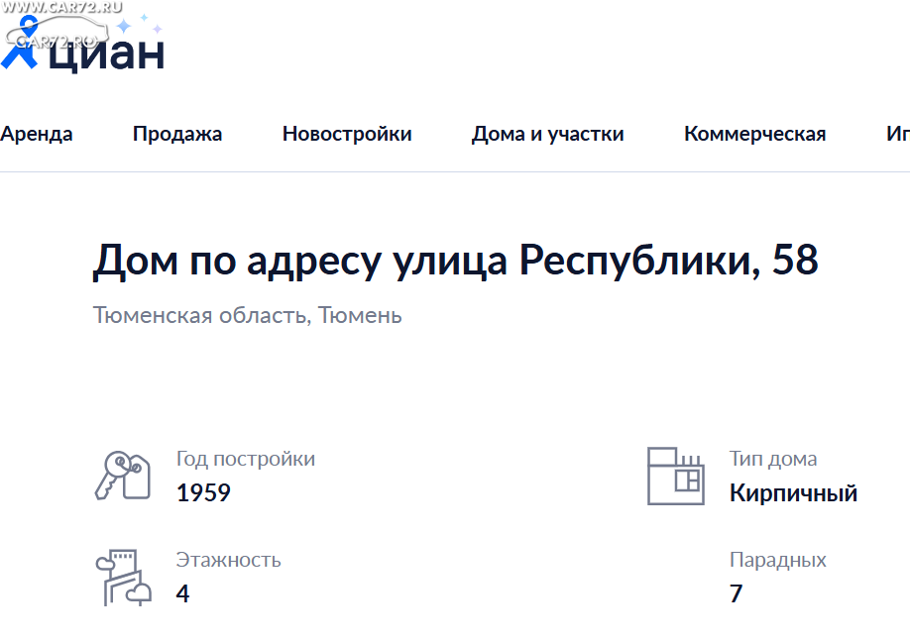Click the Этажность label
This screenshot has height=642, width=910.
(x=228, y=560)
